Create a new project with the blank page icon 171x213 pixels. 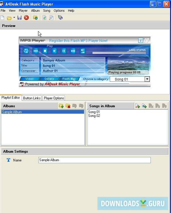(x=2, y=18)
